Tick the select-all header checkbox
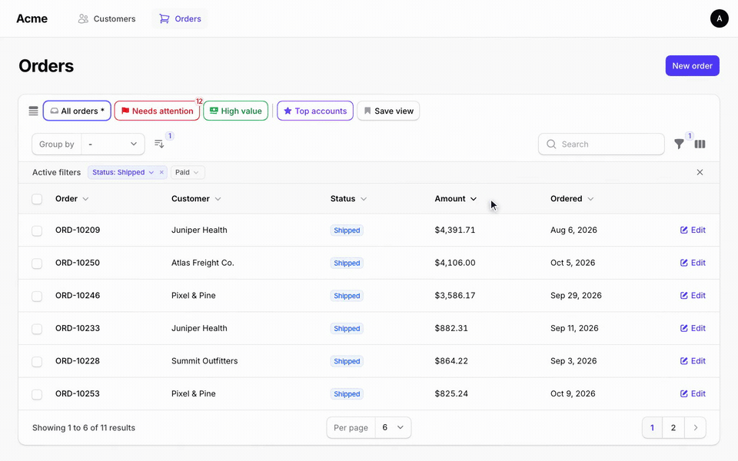The height and width of the screenshot is (461, 738). (37, 199)
